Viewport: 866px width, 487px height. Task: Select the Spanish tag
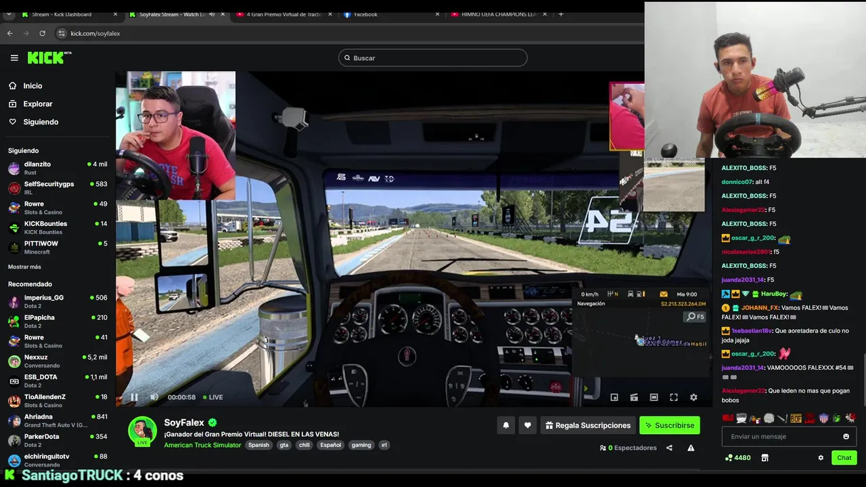[258, 445]
